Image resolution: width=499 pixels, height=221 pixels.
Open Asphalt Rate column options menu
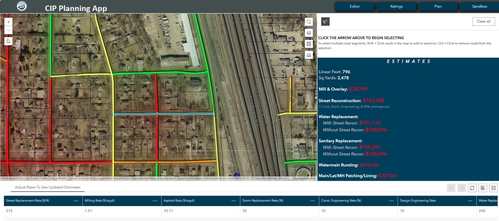234,201
